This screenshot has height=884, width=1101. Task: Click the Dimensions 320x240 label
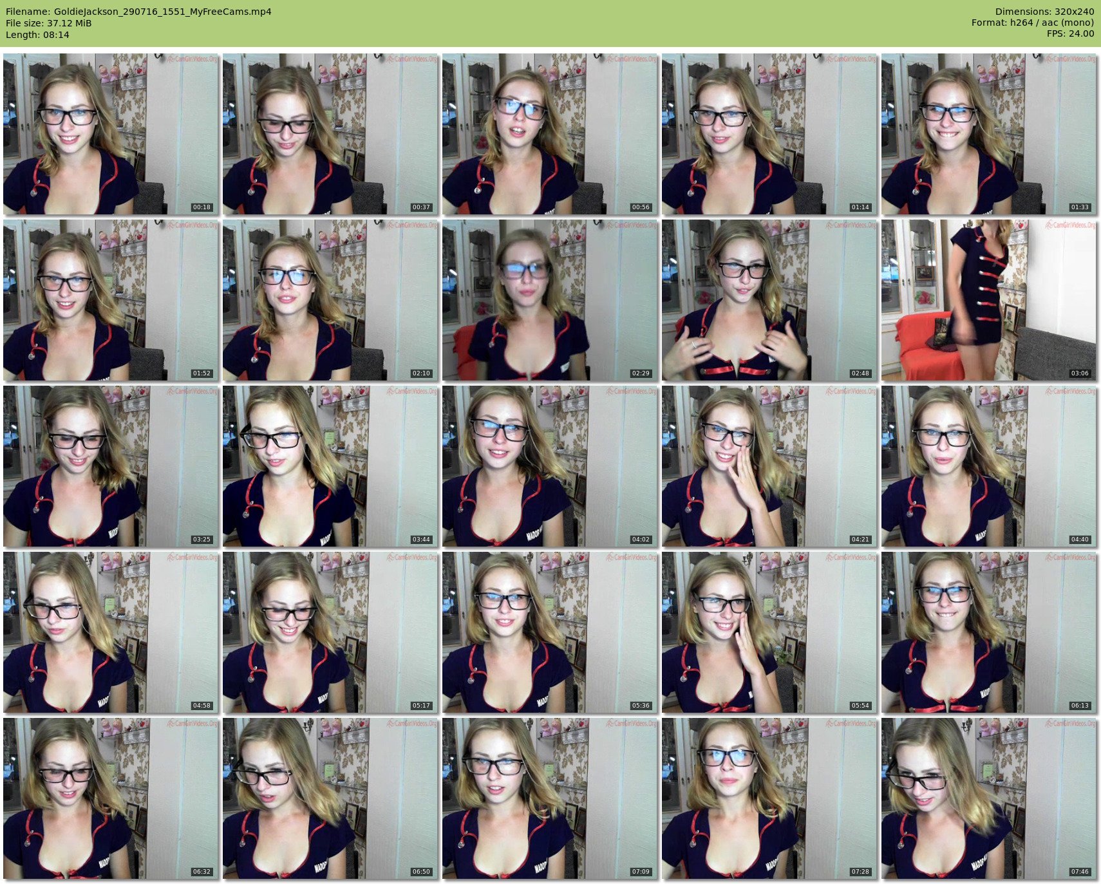[1044, 12]
